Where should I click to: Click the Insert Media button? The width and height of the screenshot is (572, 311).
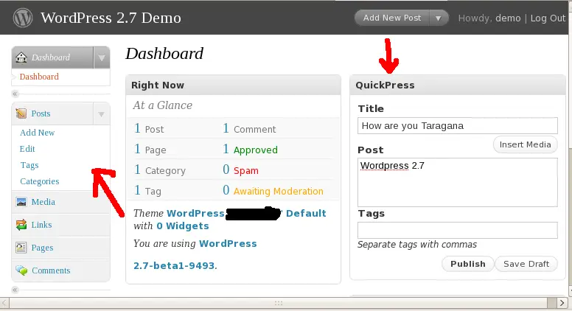point(526,144)
